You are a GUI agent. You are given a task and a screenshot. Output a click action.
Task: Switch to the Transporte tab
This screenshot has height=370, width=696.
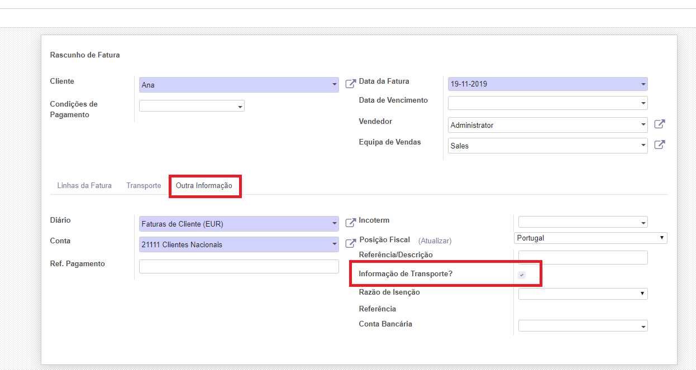click(x=144, y=186)
